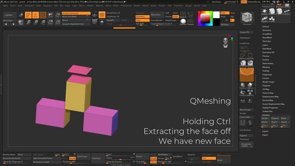Select the Scale gizmo icon
The height and width of the screenshot is (166, 295).
coord(35,23)
